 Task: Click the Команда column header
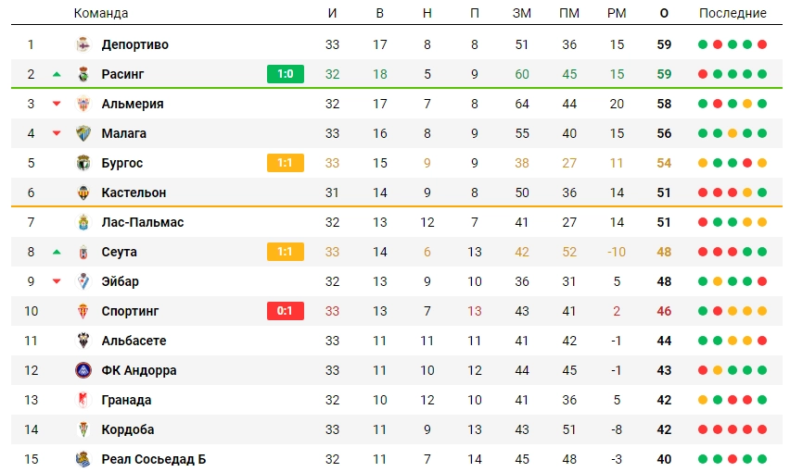point(101,13)
